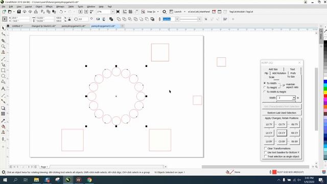Enable Use text baseline for Bottom Y
Viewport: 327px width, 184px height.
(x=266, y=152)
